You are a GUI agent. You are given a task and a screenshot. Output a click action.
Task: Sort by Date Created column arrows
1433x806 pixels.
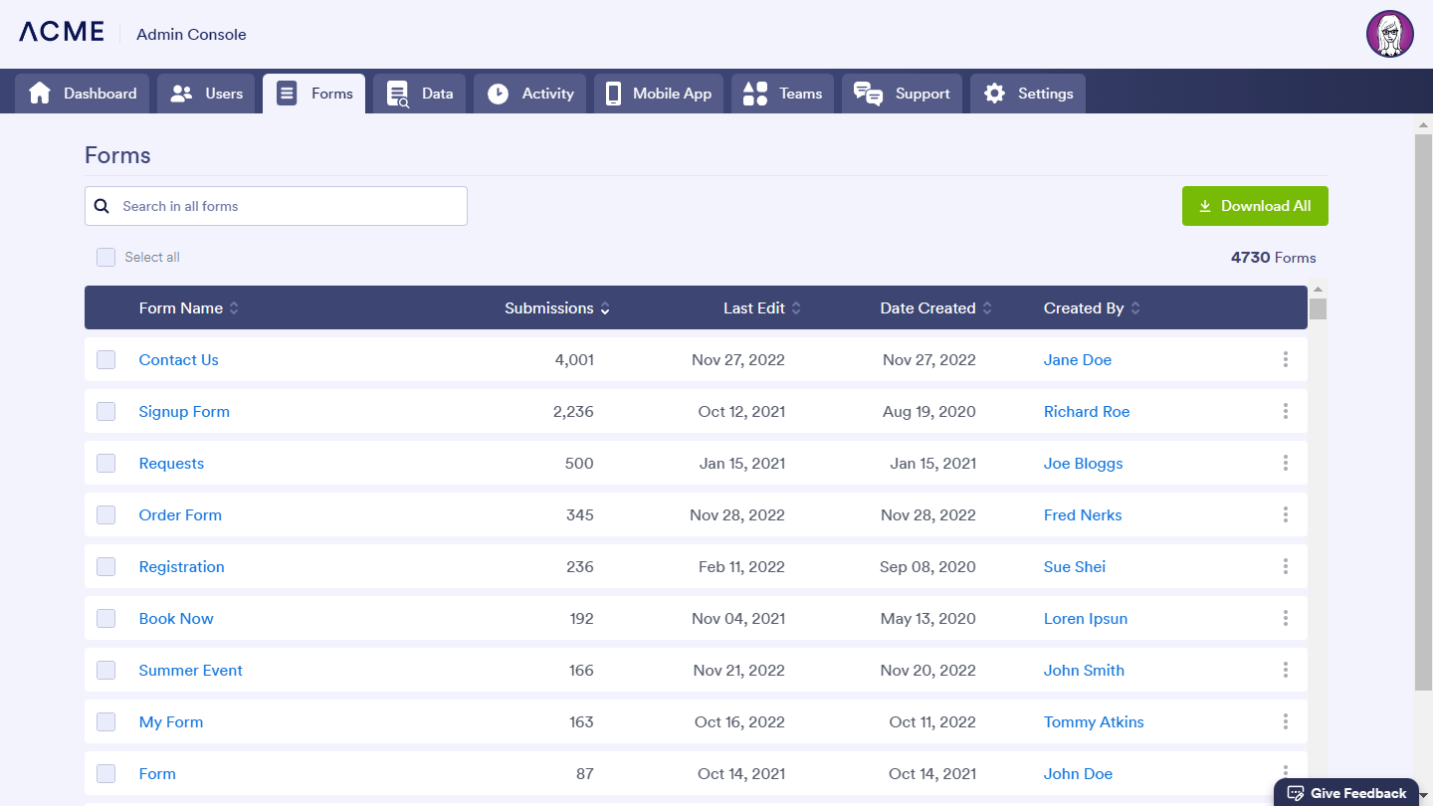pyautogui.click(x=987, y=308)
